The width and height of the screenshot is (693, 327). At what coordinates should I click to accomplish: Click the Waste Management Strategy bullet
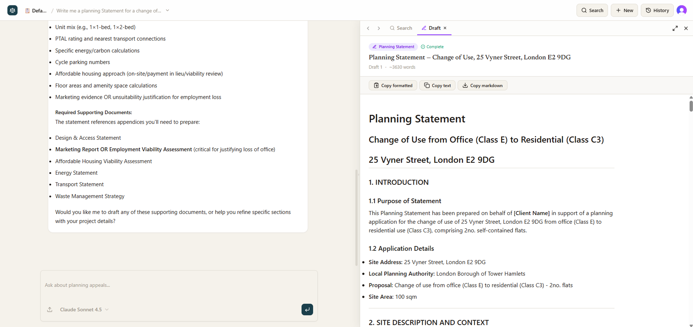point(90,196)
